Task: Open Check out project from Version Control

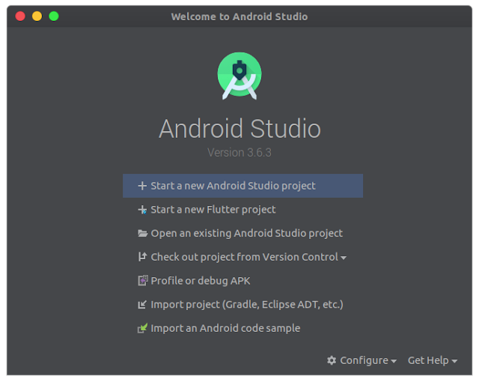Action: [242, 258]
